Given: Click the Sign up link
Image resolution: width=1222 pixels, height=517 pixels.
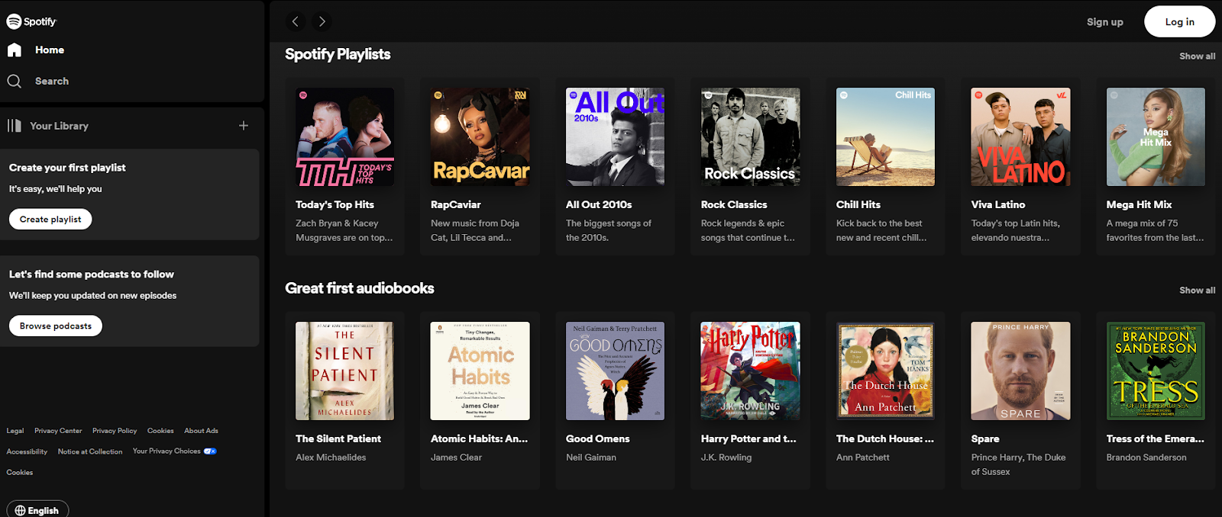Looking at the screenshot, I should click(1105, 22).
